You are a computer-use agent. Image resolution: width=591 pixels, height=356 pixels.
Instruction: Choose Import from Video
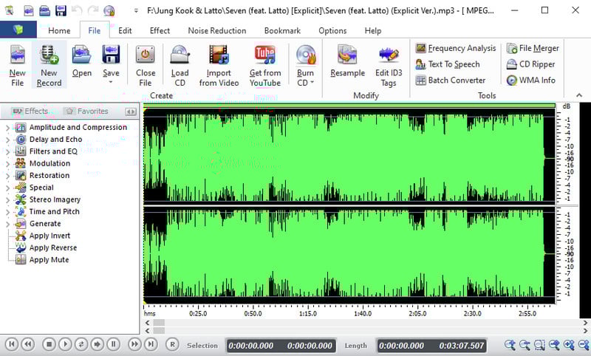[x=219, y=66]
